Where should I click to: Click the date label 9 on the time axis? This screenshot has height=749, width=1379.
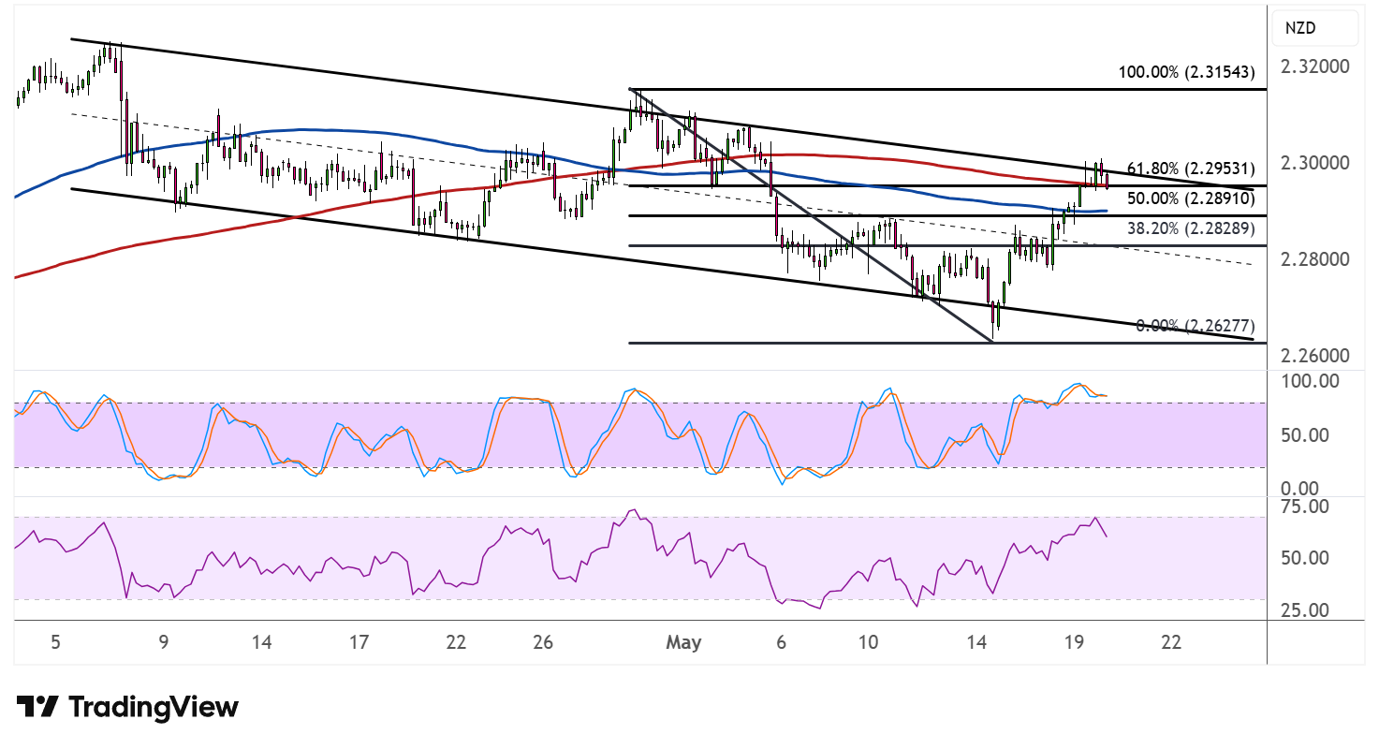click(164, 643)
